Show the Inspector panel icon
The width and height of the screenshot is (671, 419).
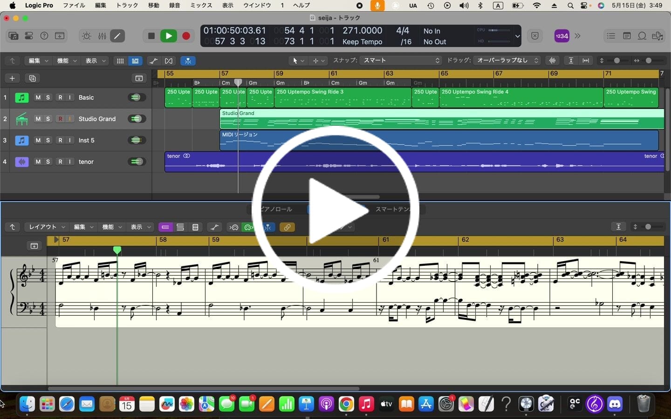[x=29, y=36]
